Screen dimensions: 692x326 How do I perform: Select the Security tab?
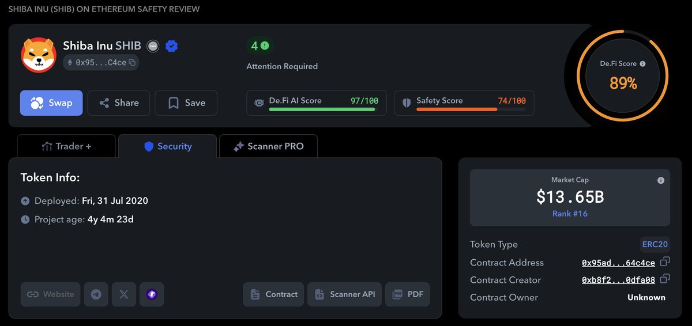167,146
